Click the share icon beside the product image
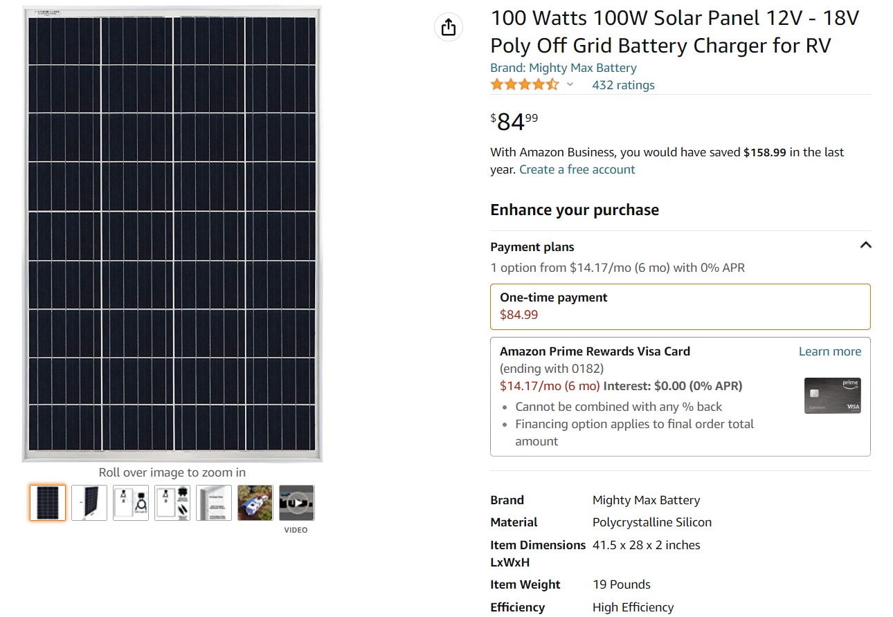The height and width of the screenshot is (617, 893). coord(449,27)
